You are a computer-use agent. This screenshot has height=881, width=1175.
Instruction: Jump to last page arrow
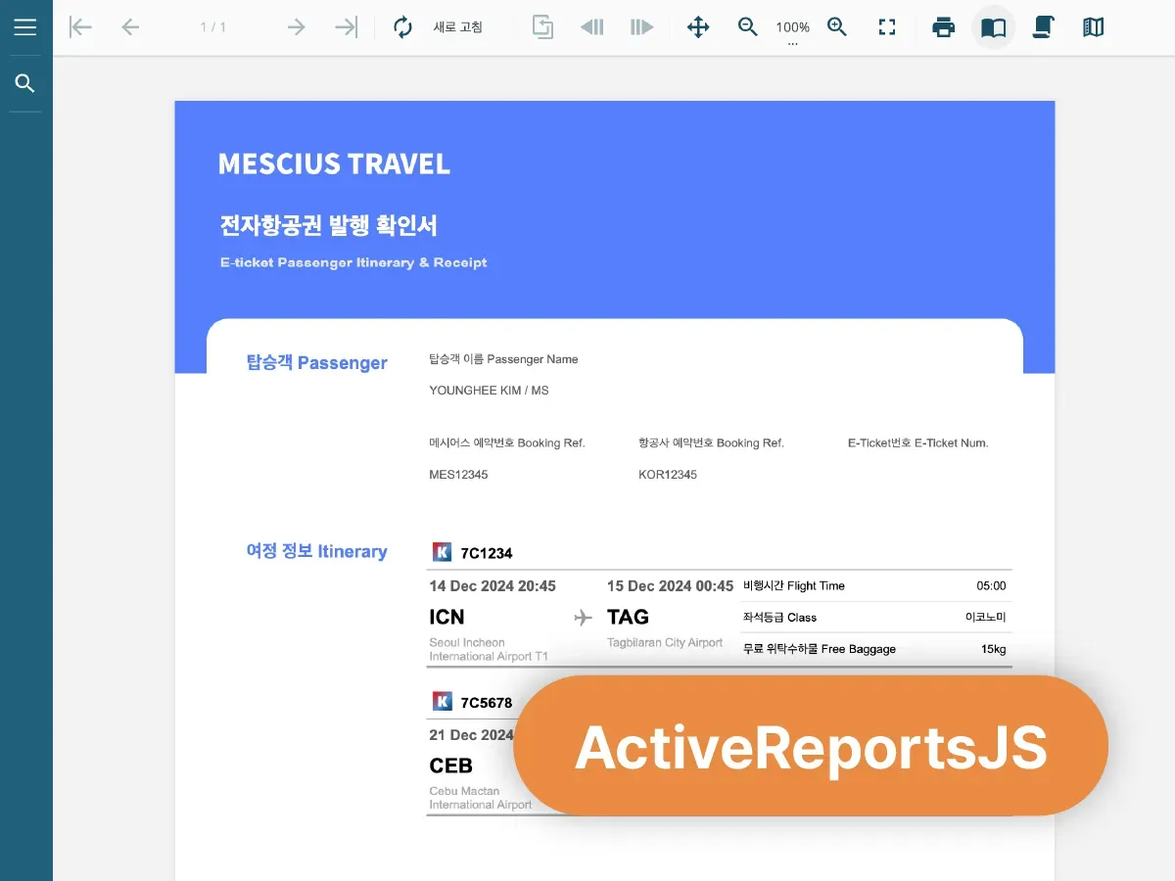click(x=347, y=27)
